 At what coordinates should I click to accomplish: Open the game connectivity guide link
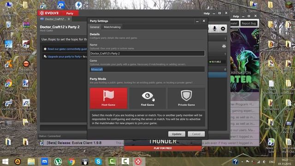coord(67,49)
